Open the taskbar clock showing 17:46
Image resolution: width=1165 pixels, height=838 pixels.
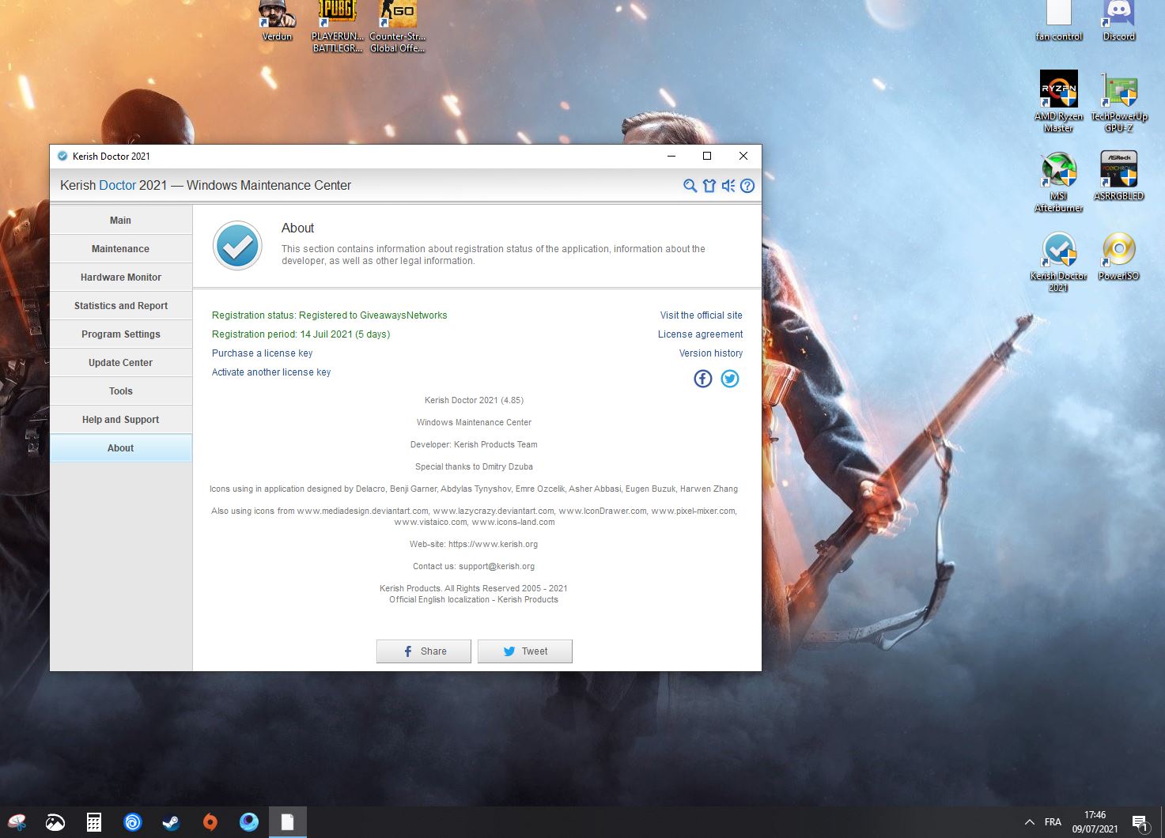pos(1095,822)
